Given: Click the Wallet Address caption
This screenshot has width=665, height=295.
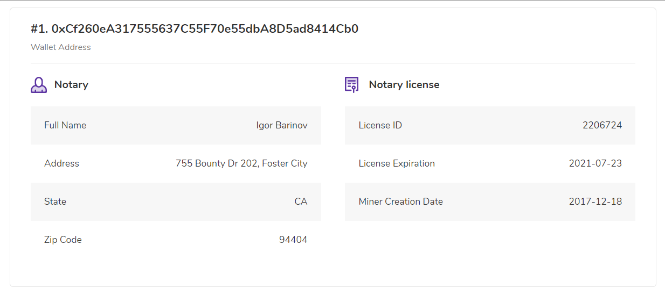Looking at the screenshot, I should (61, 47).
